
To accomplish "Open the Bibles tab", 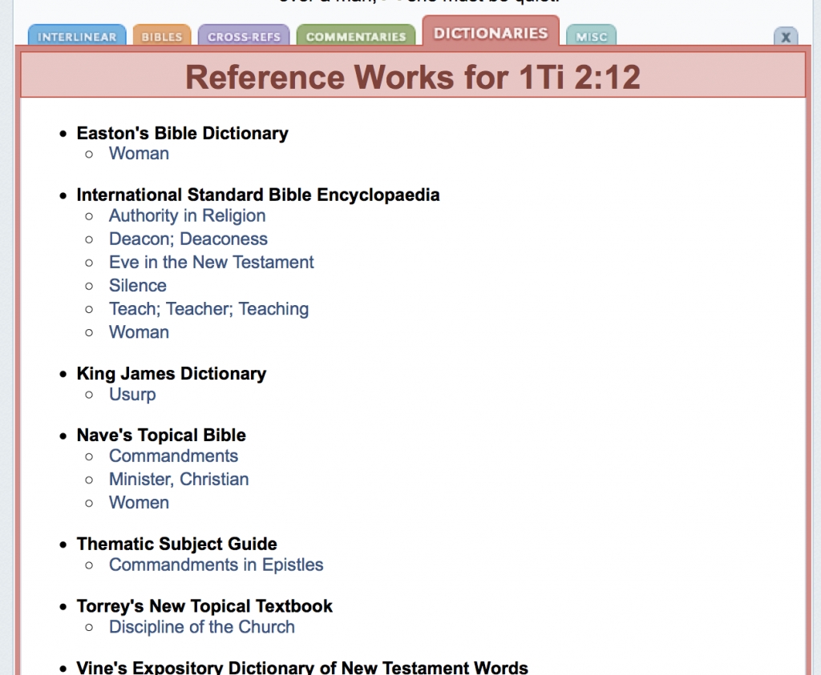I will [x=162, y=37].
